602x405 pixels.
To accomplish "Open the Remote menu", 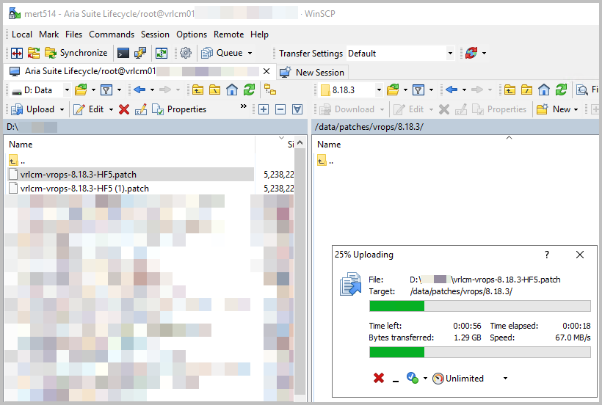I will coord(229,34).
